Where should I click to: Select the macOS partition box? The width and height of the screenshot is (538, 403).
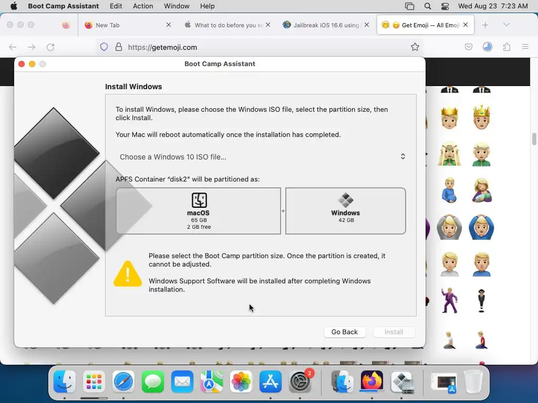coord(198,211)
